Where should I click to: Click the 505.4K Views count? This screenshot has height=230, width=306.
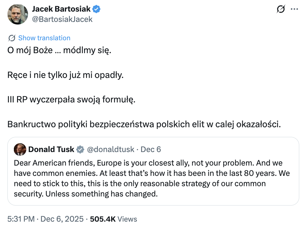click(x=113, y=219)
